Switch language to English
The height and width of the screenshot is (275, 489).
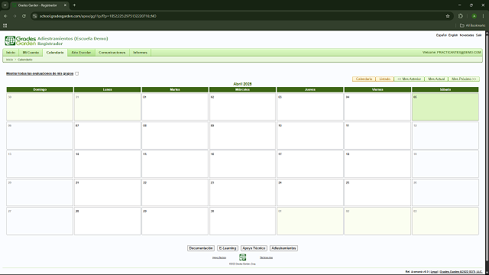[453, 35]
